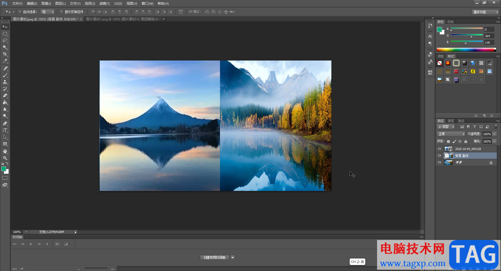Viewport: 501px width, 271px height.
Task: Play the timeline
Action: pos(31,244)
